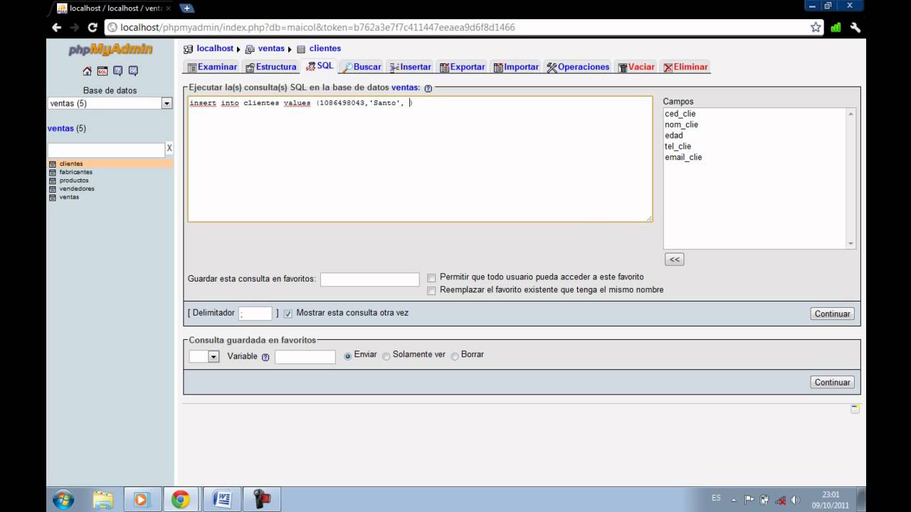
Task: Open Windows Explorer from taskbar
Action: [x=103, y=499]
